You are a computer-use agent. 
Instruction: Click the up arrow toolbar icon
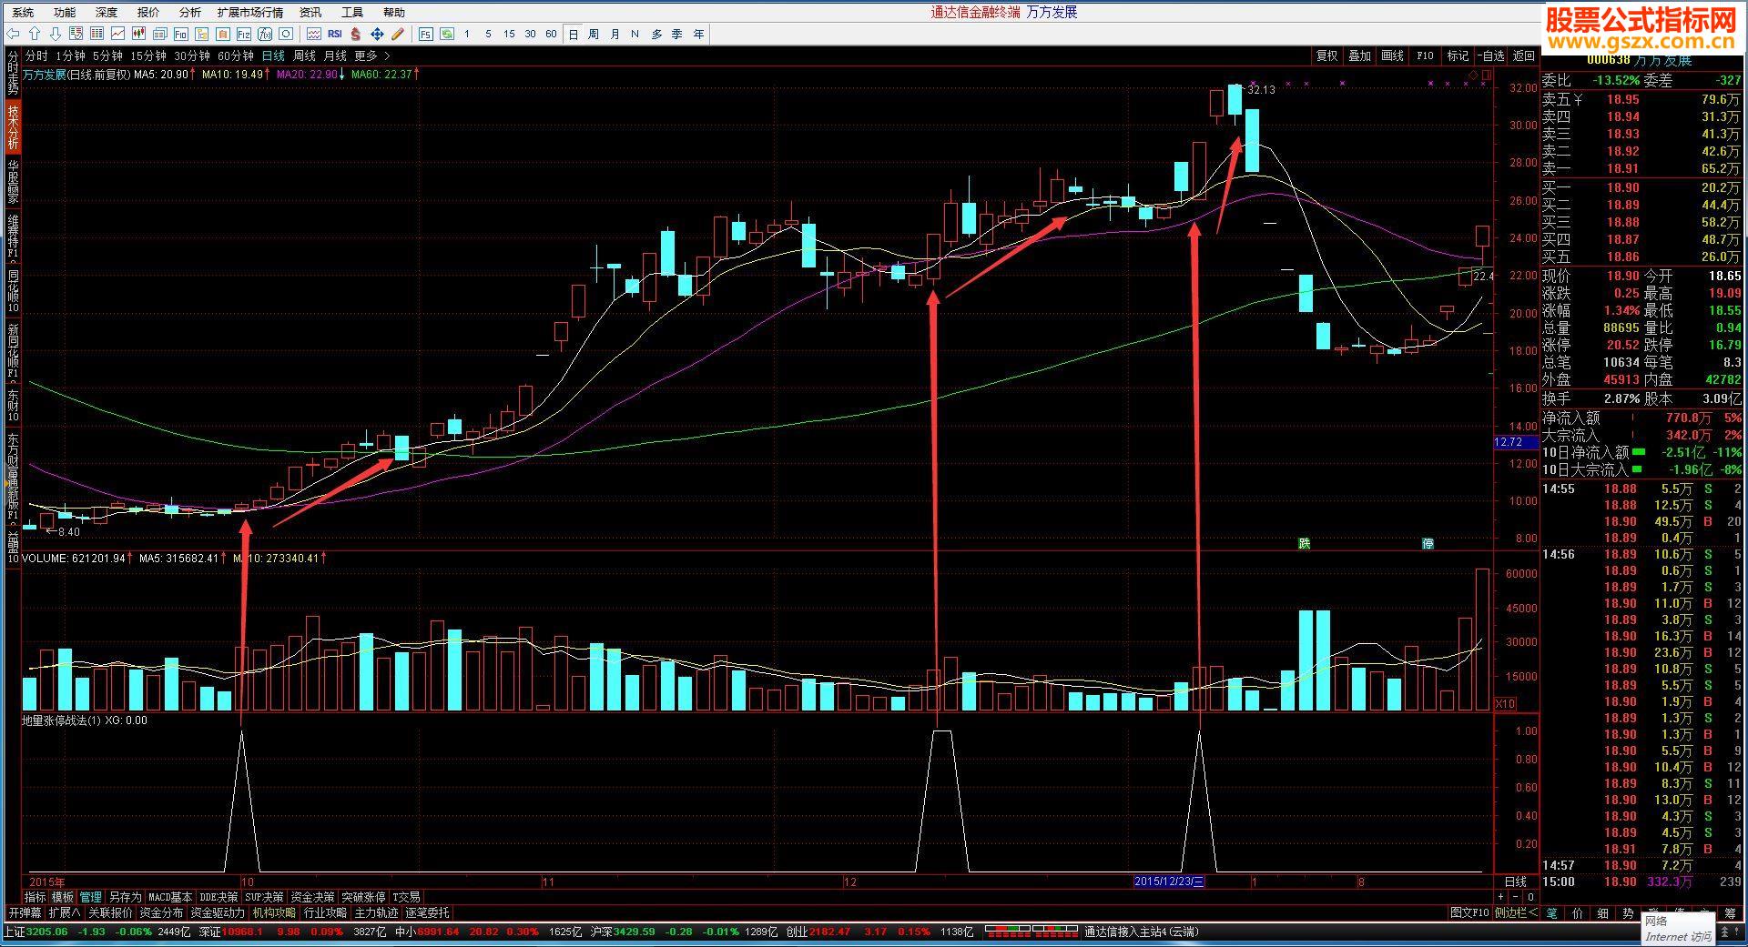click(35, 34)
